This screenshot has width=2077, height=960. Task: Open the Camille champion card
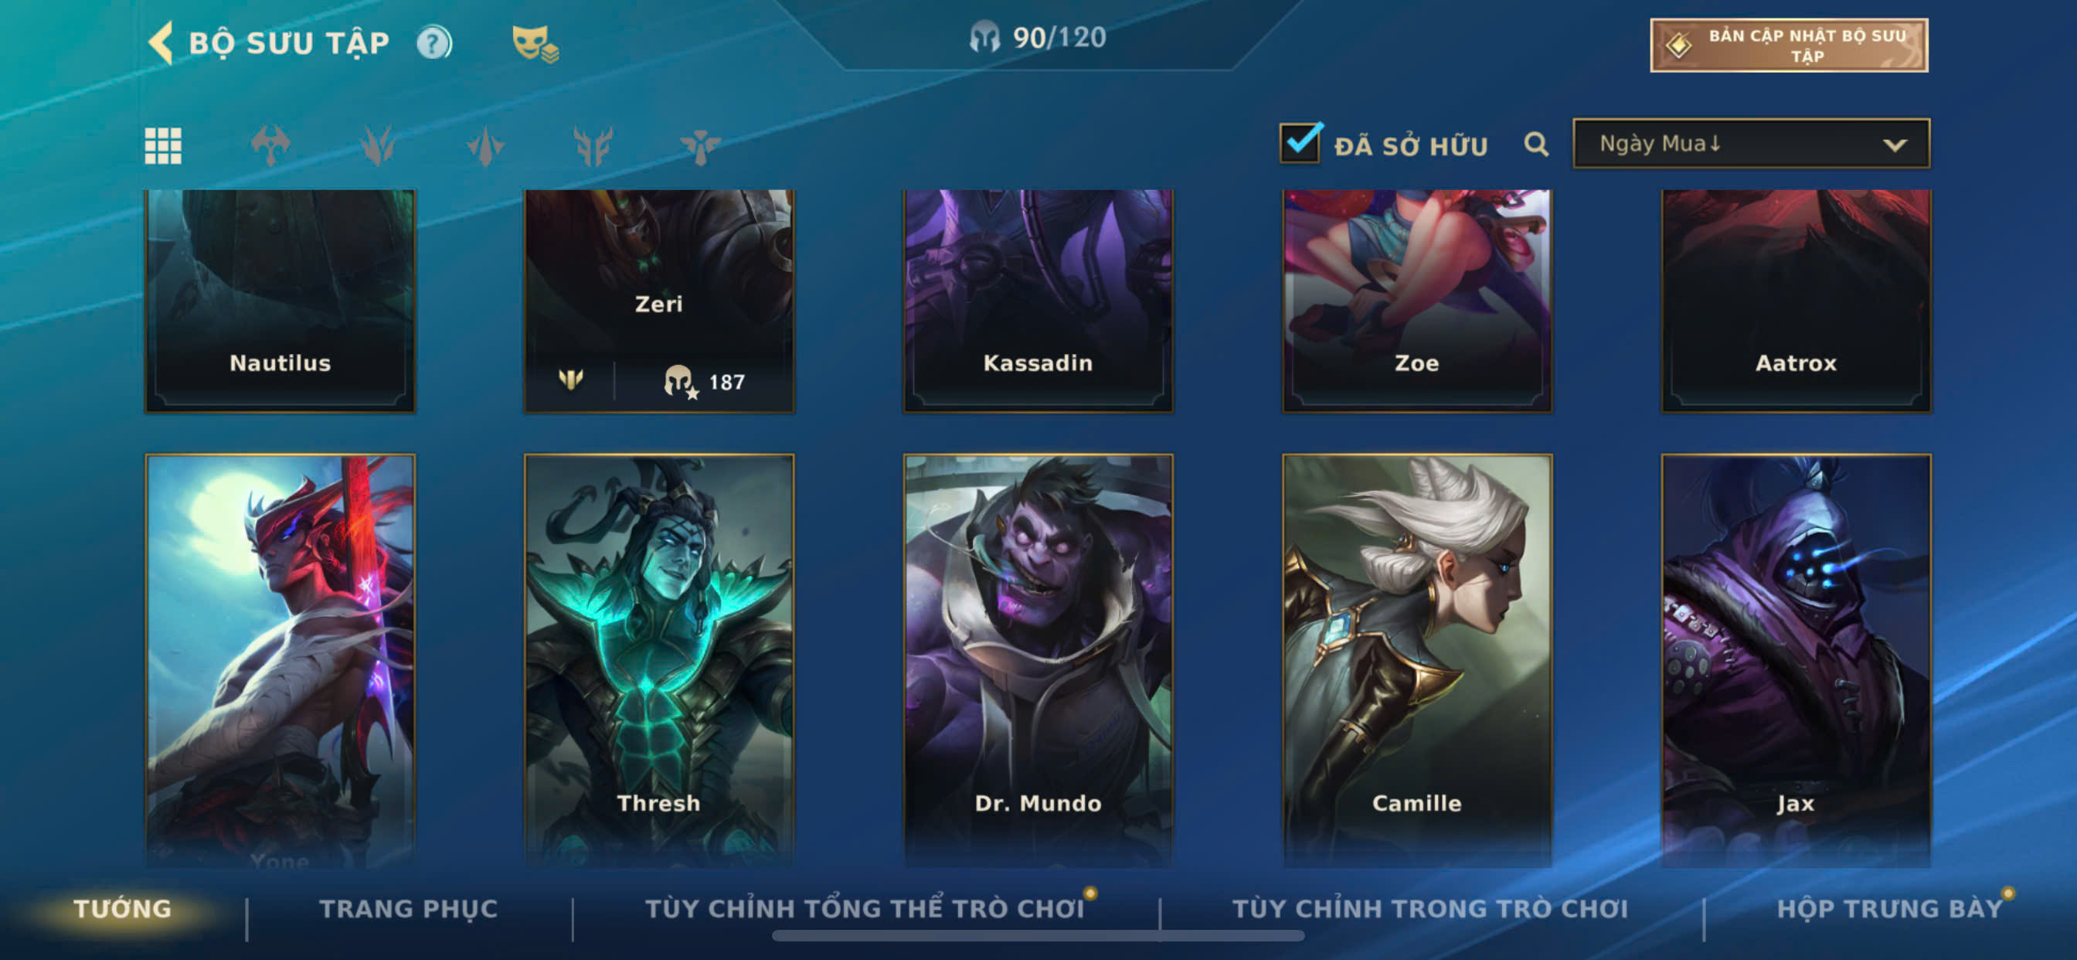[1416, 660]
